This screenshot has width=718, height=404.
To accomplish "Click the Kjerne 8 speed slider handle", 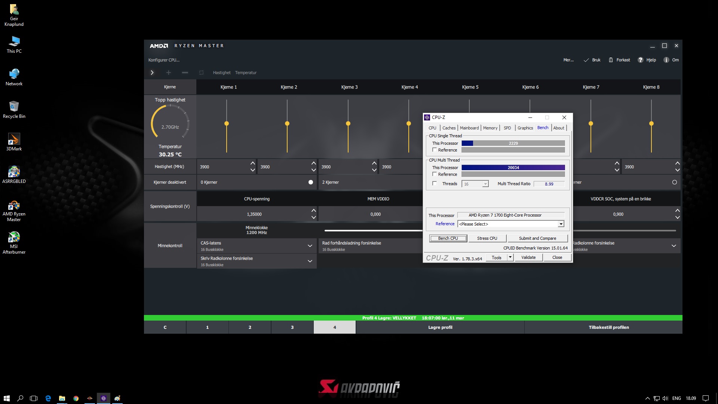I will pyautogui.click(x=651, y=123).
